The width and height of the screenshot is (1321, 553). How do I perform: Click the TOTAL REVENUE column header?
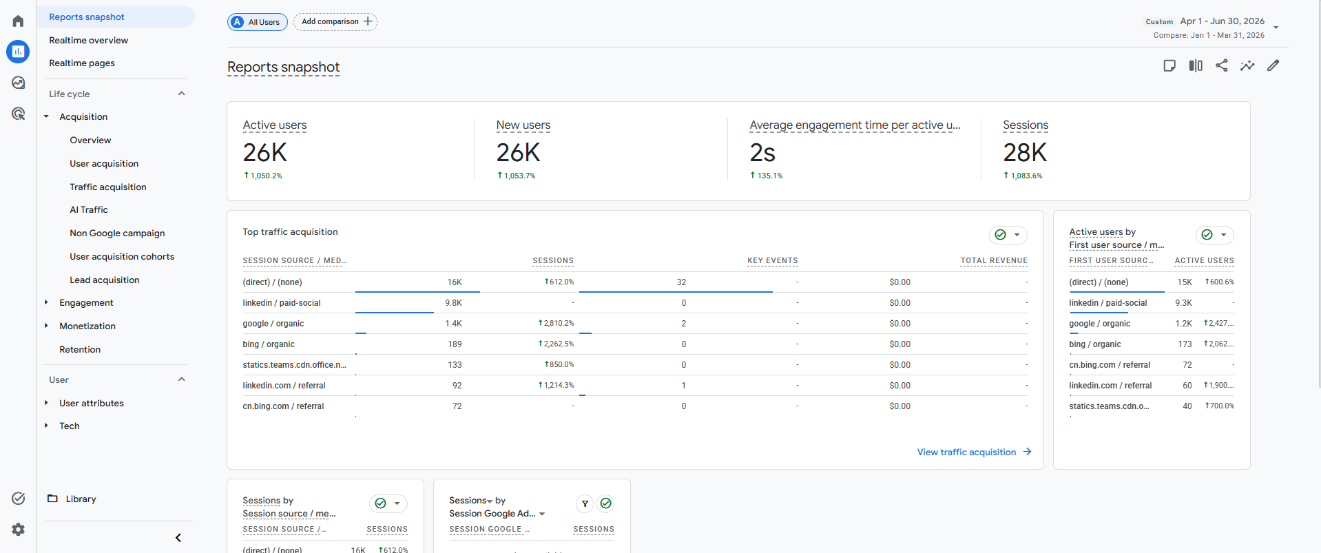(x=994, y=261)
